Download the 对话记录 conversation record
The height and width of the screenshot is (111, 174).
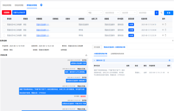click(x=86, y=55)
